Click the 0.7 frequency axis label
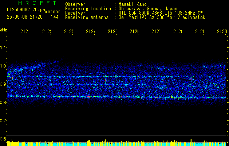Image resolution: width=229 pixels, height=146 pixels. (3, 121)
